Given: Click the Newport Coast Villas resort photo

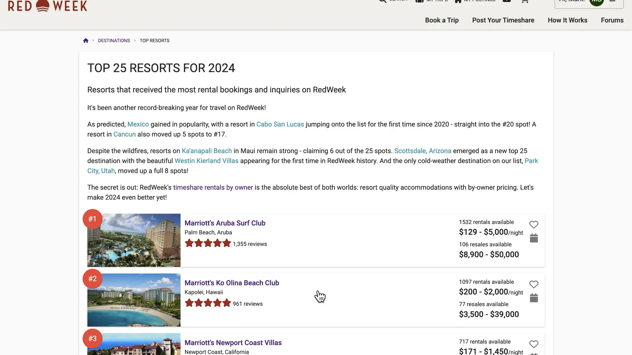Looking at the screenshot, I should pyautogui.click(x=134, y=344).
